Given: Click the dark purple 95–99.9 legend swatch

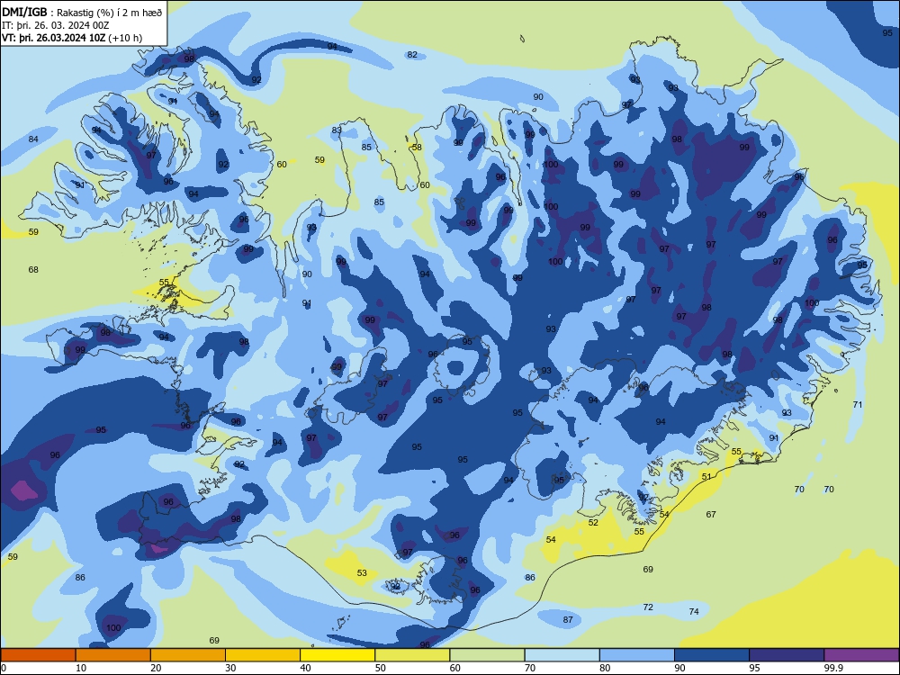Looking at the screenshot, I should tap(787, 655).
